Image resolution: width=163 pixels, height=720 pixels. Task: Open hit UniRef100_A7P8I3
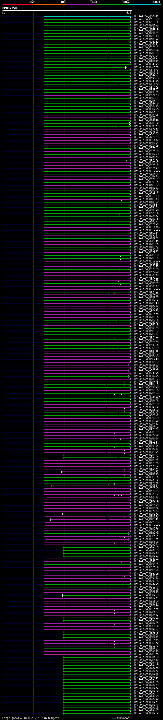pos(146,393)
